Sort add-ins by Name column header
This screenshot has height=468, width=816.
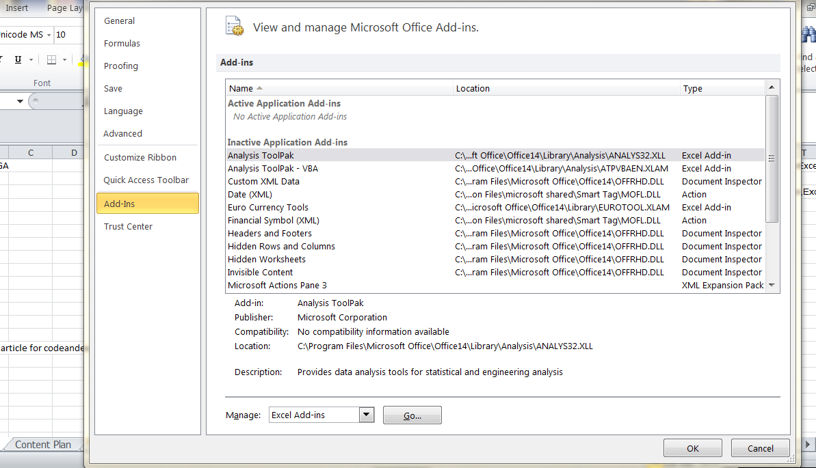pyautogui.click(x=339, y=88)
